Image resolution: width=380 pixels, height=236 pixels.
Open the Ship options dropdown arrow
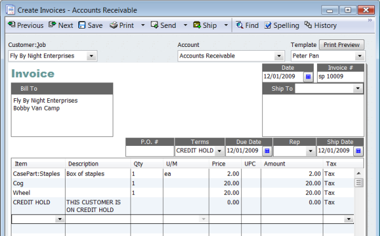pos(226,25)
